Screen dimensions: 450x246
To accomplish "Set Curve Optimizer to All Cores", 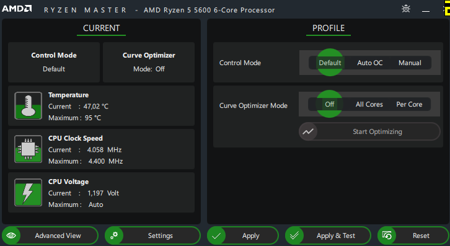I will click(x=369, y=104).
